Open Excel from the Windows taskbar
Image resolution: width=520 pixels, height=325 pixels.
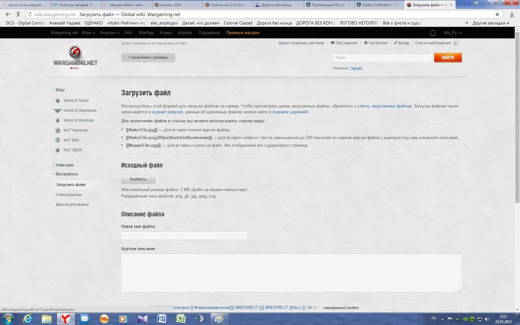(181, 318)
